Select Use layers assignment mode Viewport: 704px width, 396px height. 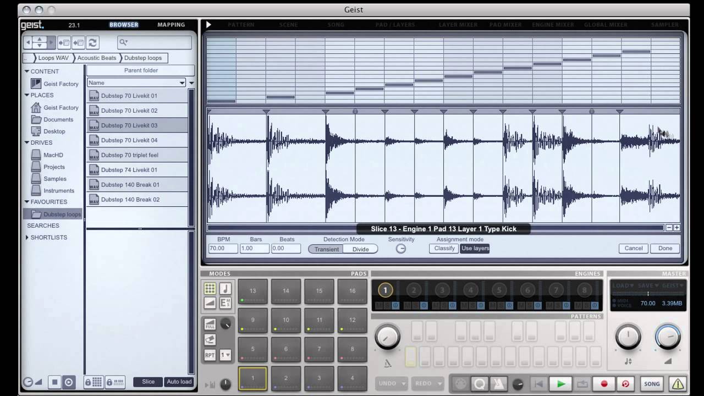pos(475,248)
